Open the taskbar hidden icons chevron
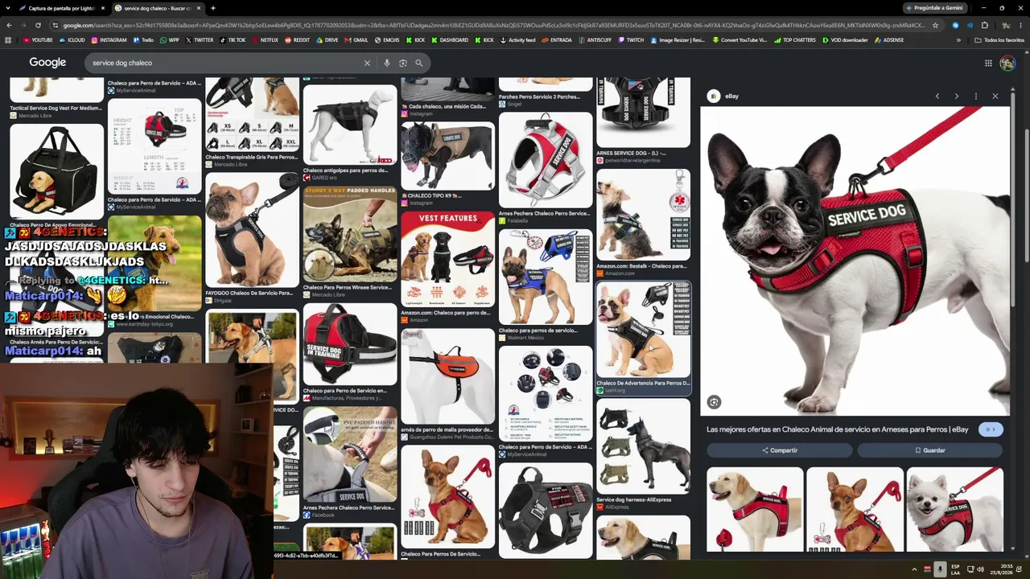The height and width of the screenshot is (579, 1030). point(914,569)
